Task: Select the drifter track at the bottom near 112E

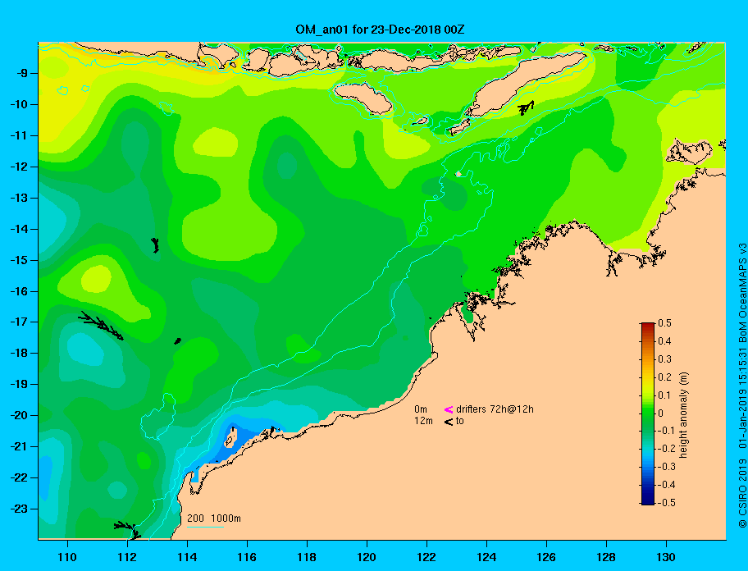Action: tap(127, 530)
